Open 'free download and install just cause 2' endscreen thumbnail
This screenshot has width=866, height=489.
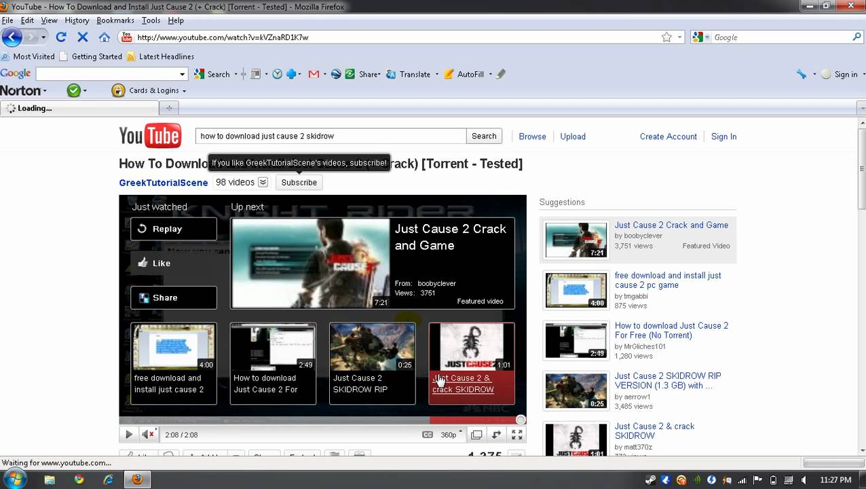click(174, 363)
